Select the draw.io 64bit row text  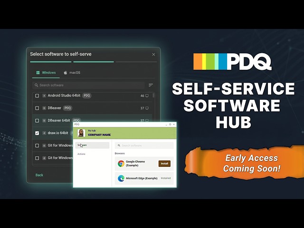click(58, 133)
